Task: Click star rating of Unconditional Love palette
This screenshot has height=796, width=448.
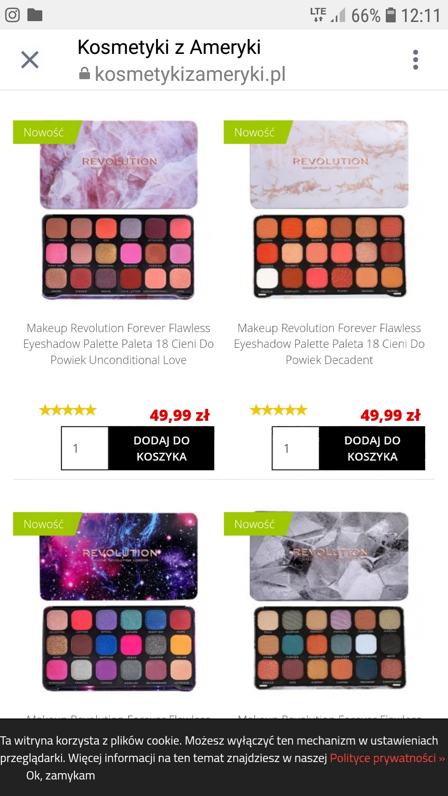Action: pyautogui.click(x=68, y=410)
